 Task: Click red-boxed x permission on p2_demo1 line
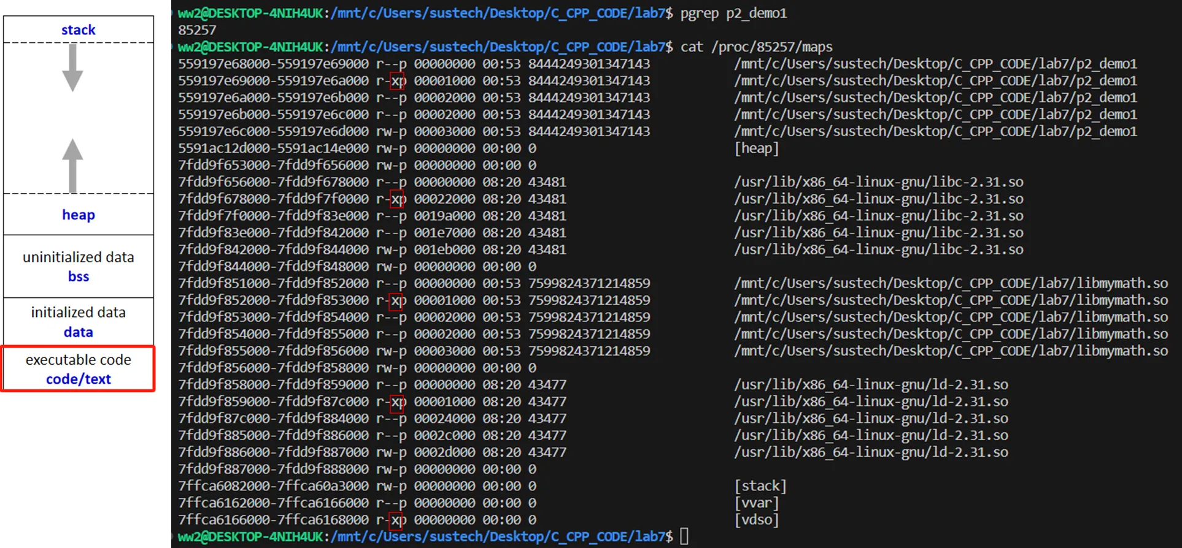click(x=396, y=81)
